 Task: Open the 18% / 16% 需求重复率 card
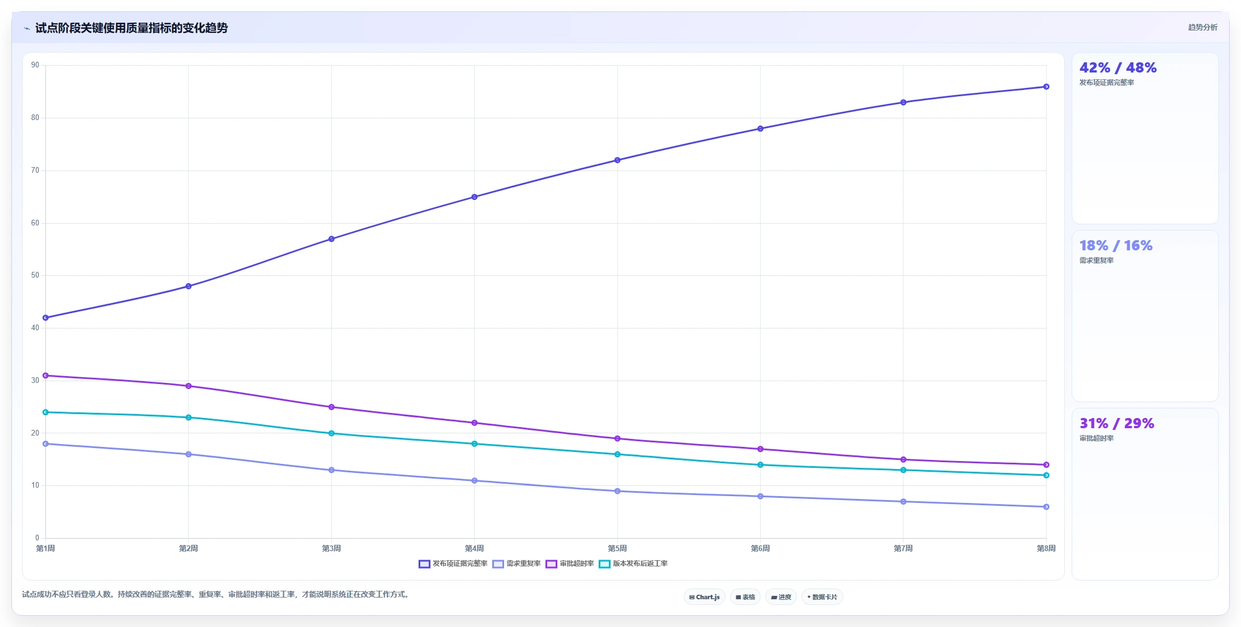click(x=1145, y=316)
